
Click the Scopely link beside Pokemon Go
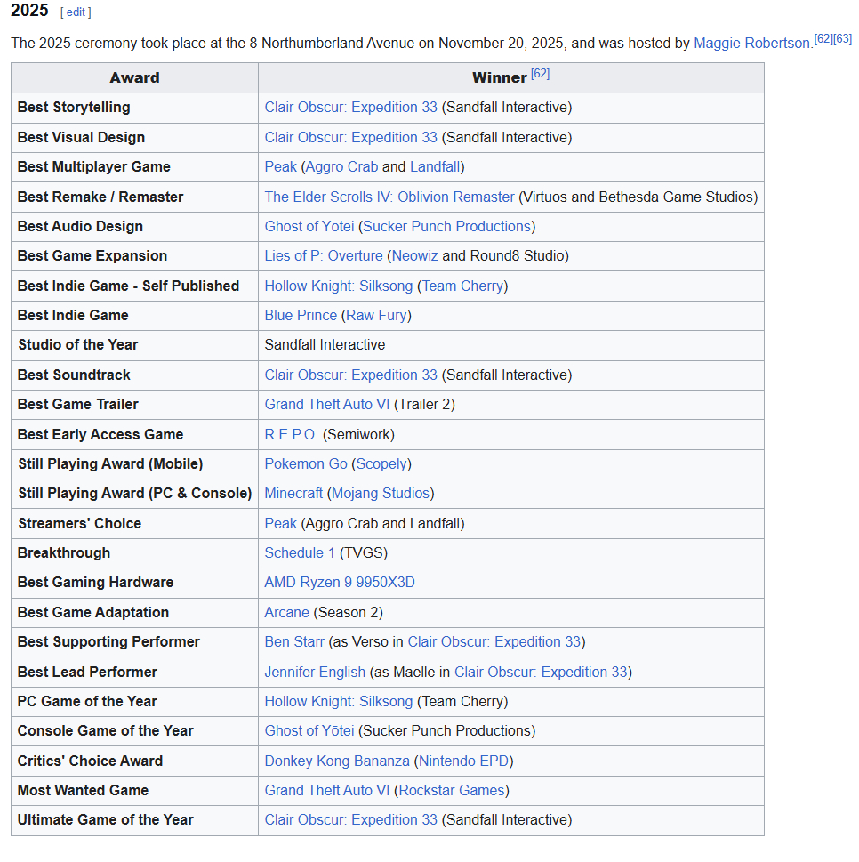[381, 464]
